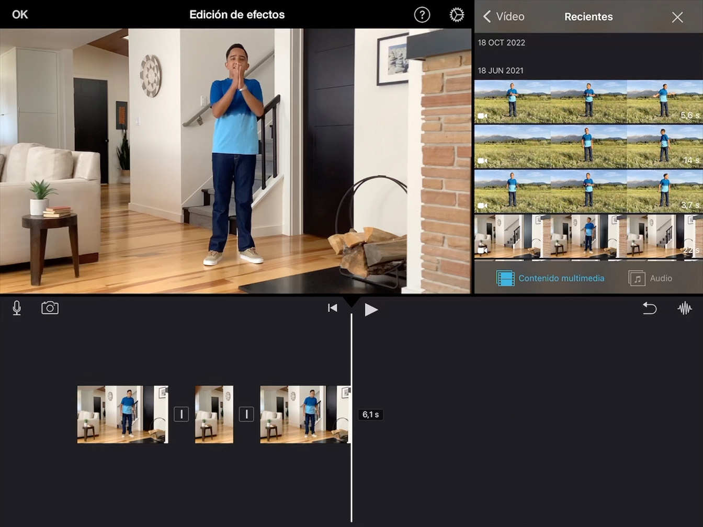Viewport: 703px width, 527px height.
Task: Open transition between first and second clips
Action: pyautogui.click(x=182, y=415)
